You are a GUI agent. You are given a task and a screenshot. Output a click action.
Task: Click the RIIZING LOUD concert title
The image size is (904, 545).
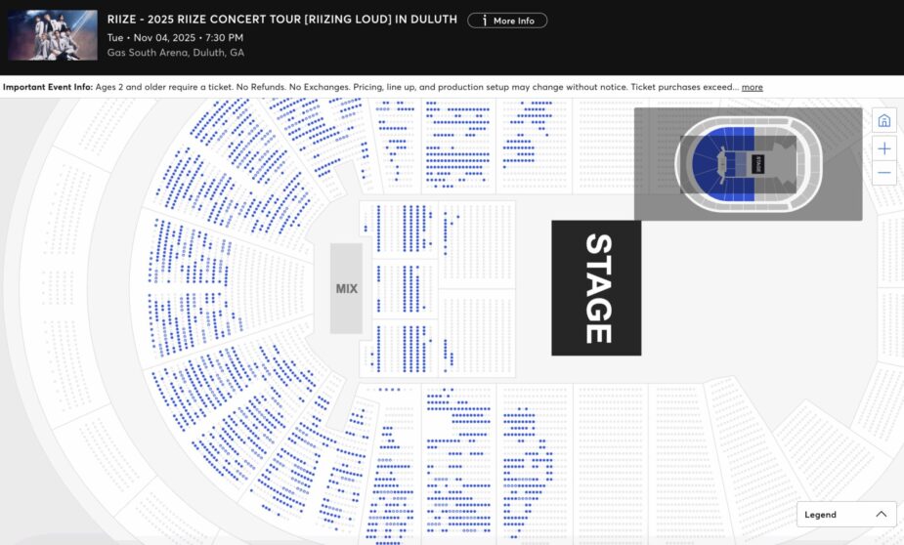coord(282,20)
